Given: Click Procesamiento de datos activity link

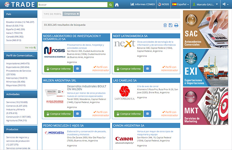Looking at the screenshot, I should pos(86,46).
